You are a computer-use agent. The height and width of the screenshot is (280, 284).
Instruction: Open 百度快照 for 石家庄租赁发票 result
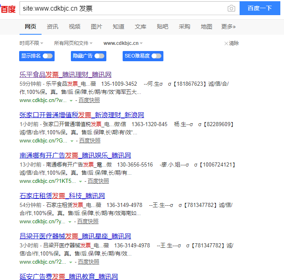click(x=88, y=222)
